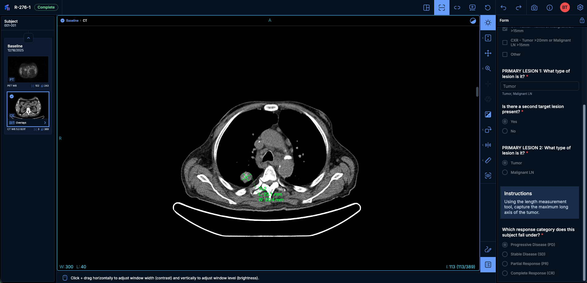Open the form panel tab button
The height and width of the screenshot is (283, 587).
(x=488, y=265)
